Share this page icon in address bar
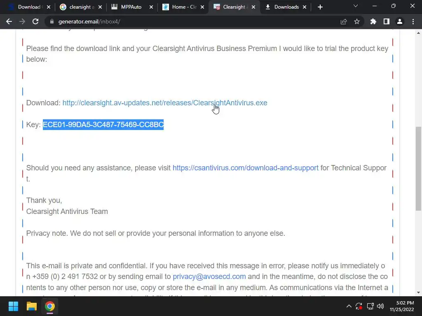Image resolution: width=422 pixels, height=316 pixels. coord(344,21)
